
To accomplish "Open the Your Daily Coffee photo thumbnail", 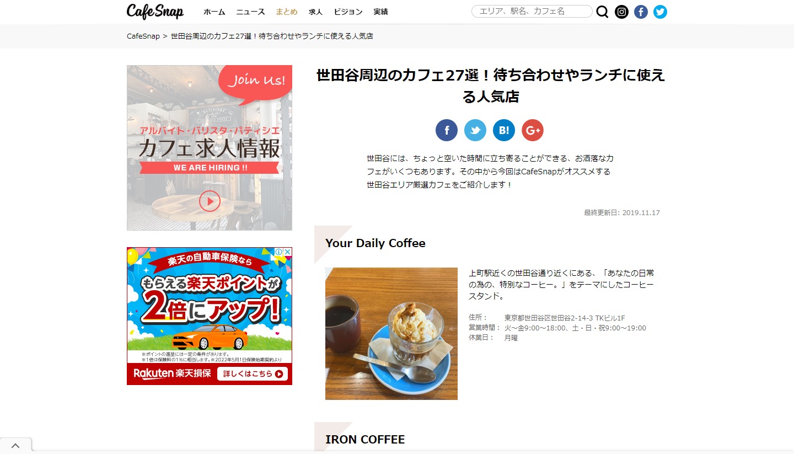I will (391, 334).
